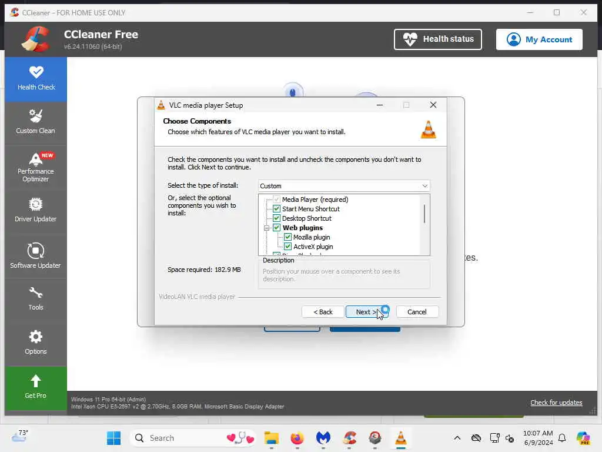The width and height of the screenshot is (602, 452).
Task: Uncheck Start Menu Shortcut component
Action: (276, 209)
